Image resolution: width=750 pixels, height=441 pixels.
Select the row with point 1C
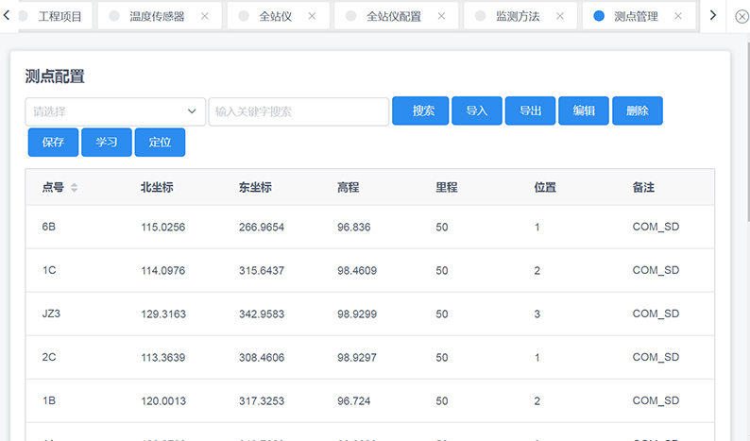coord(369,270)
